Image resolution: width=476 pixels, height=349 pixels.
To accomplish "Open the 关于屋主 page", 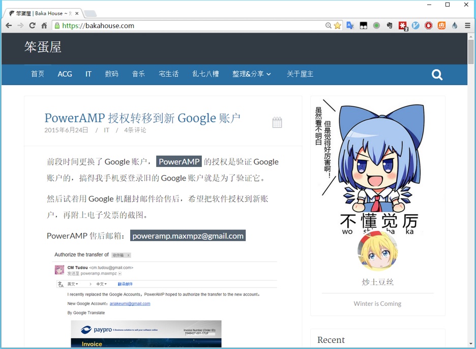I will tap(300, 74).
